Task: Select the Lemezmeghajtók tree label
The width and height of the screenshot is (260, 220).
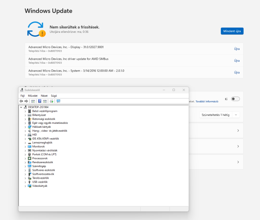Action: [42, 143]
